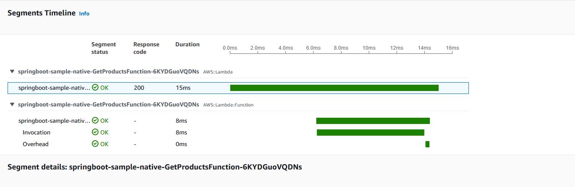Click the Response code column header
The height and width of the screenshot is (187, 575).
pyautogui.click(x=146, y=48)
